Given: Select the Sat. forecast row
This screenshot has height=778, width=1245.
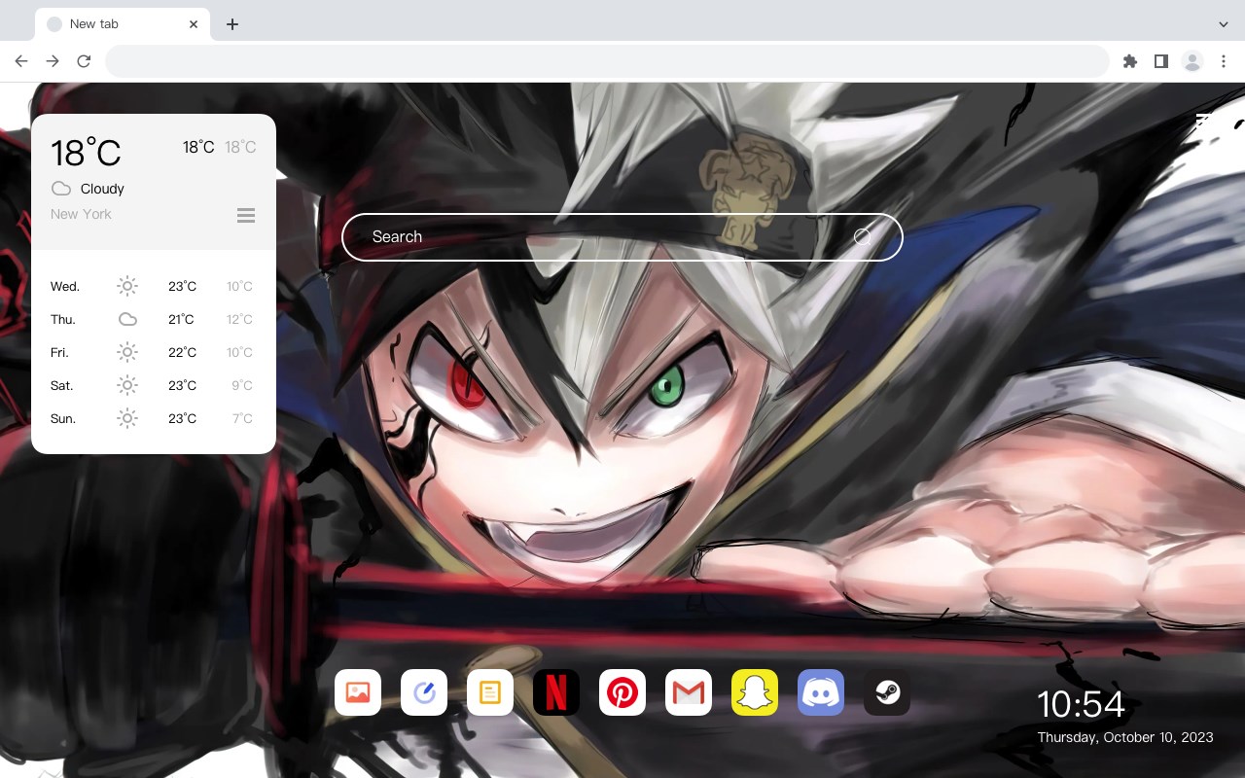Looking at the screenshot, I should pyautogui.click(x=154, y=385).
